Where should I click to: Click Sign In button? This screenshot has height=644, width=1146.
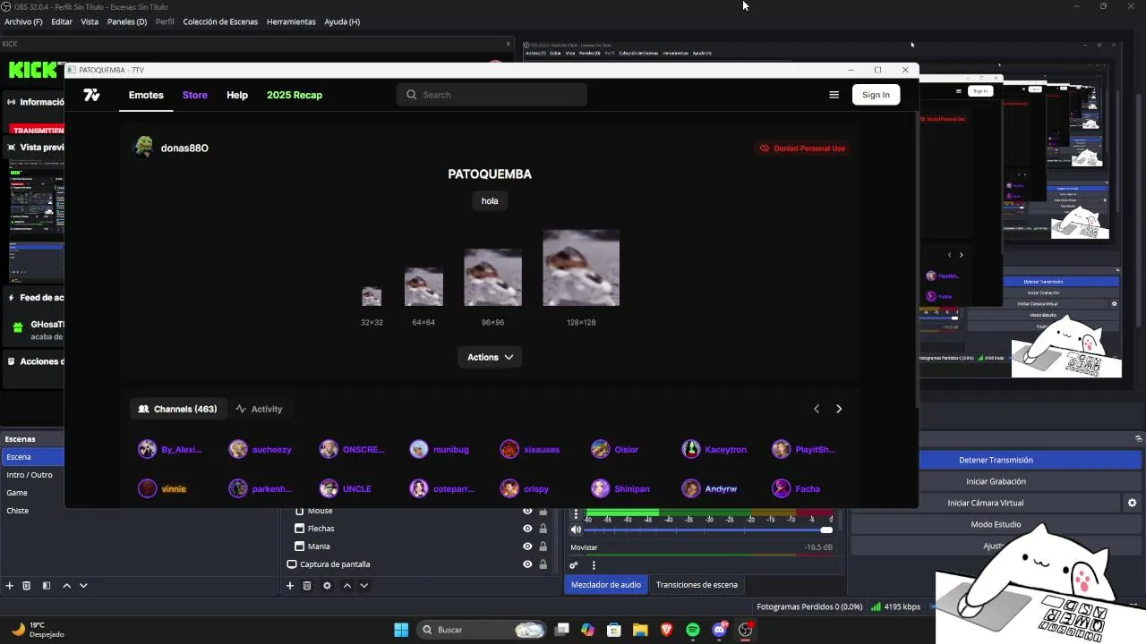(x=876, y=95)
